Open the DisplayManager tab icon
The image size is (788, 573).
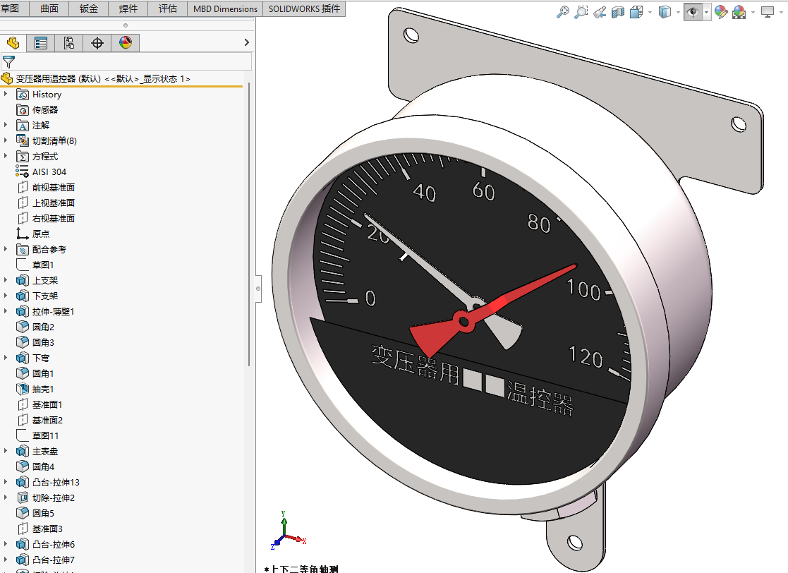[125, 43]
